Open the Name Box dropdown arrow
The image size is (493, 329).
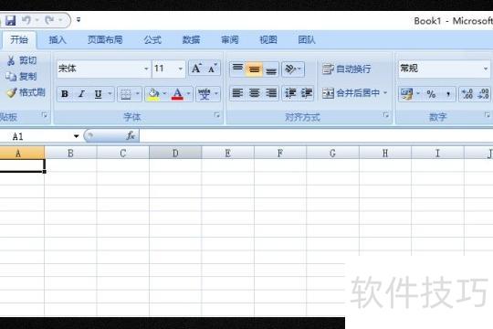point(76,136)
